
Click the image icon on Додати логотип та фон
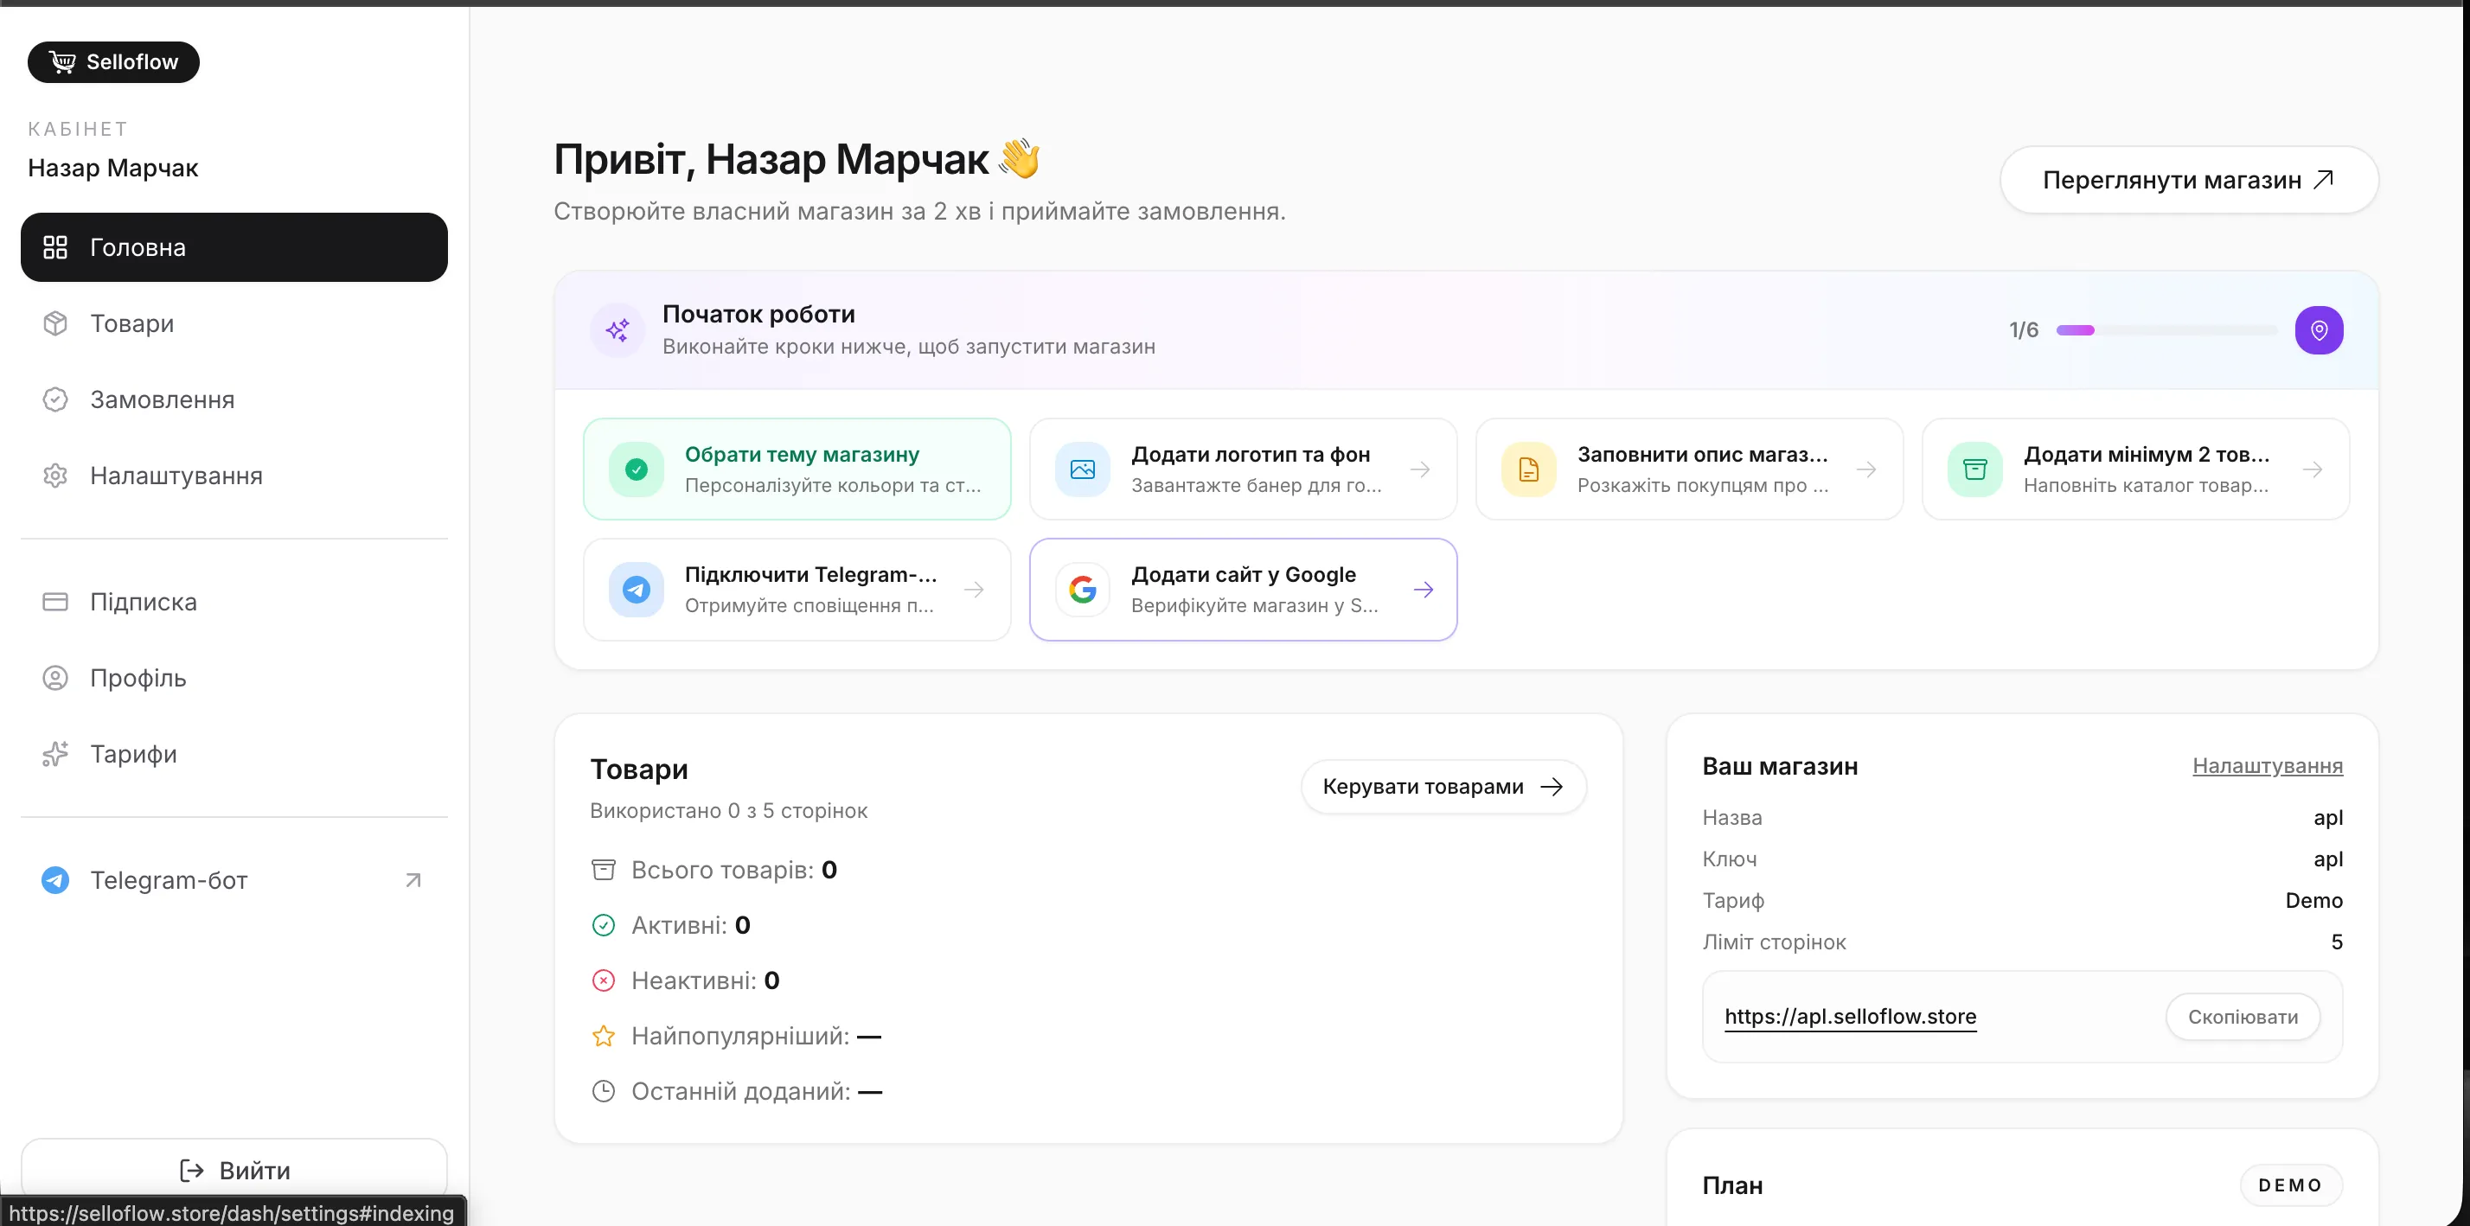pos(1083,469)
